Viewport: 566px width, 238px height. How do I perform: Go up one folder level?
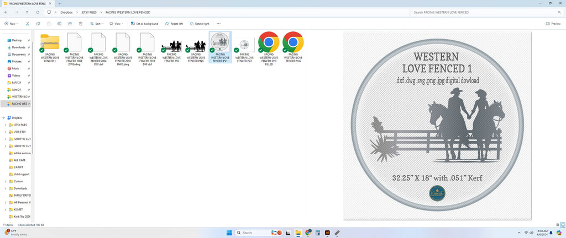(27, 12)
